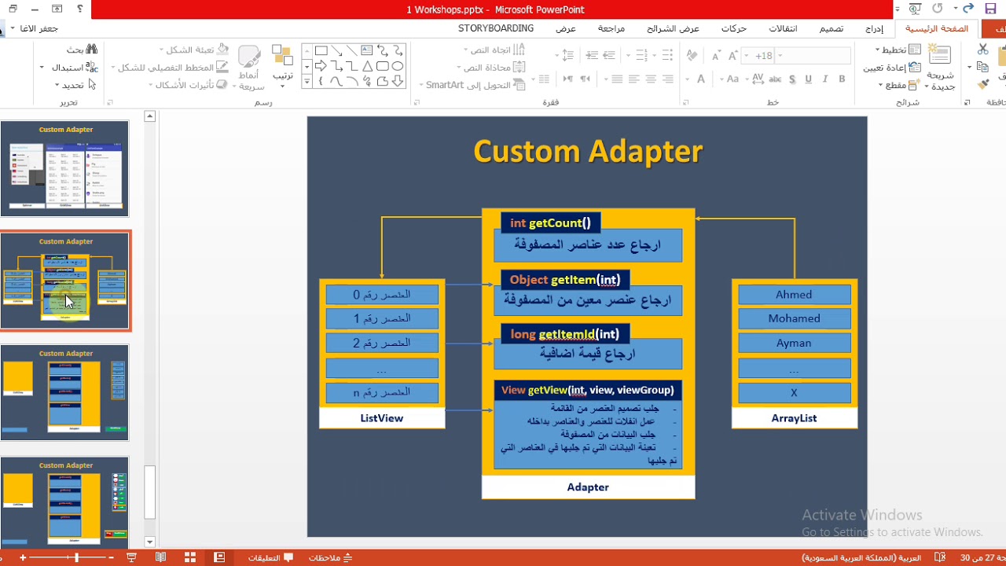Screen dimensions: 1006x566
Task: Open the Design tab (تصميم)
Action: pyautogui.click(x=832, y=28)
